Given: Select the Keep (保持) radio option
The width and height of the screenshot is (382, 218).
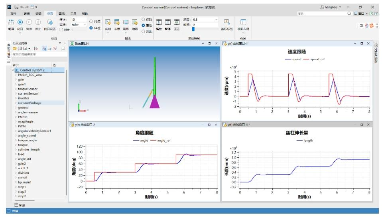Looking at the screenshot, I should point(143,19).
